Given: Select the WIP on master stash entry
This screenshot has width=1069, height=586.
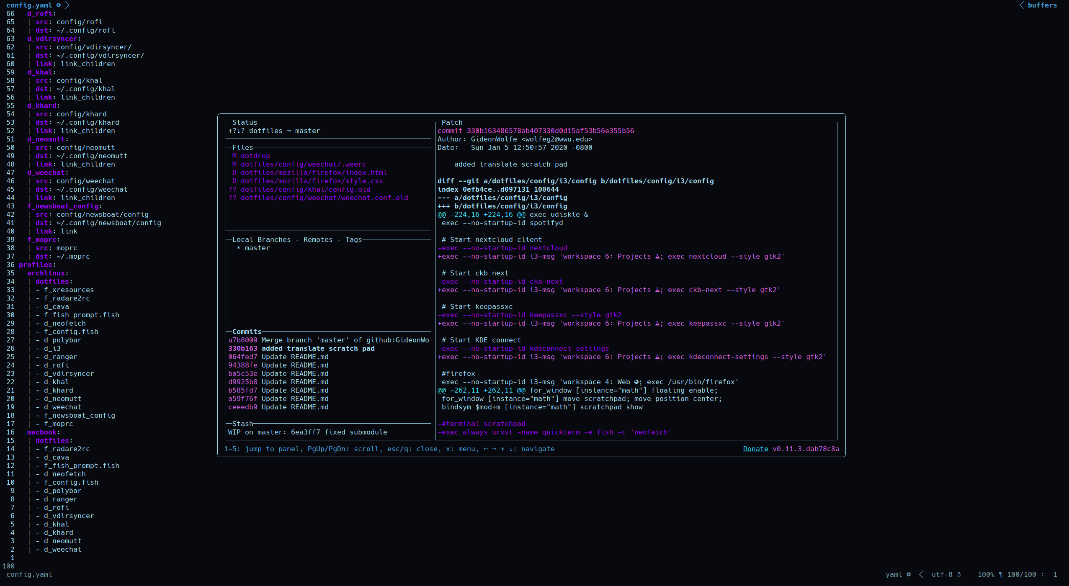Looking at the screenshot, I should (307, 432).
